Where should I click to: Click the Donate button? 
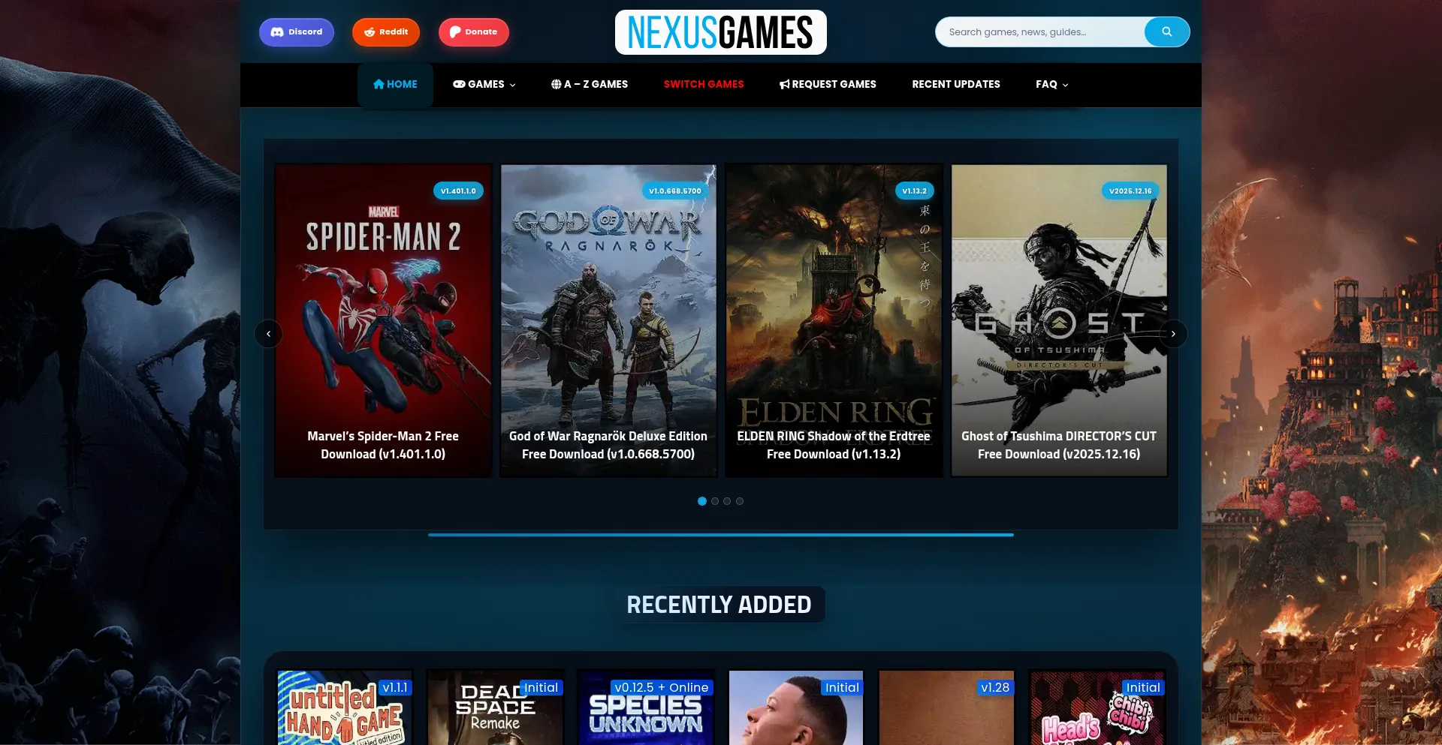[474, 32]
